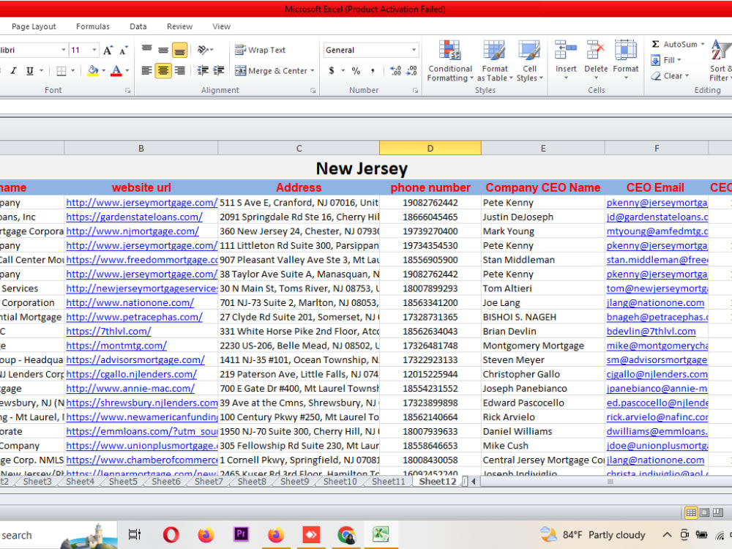This screenshot has width=732, height=549.
Task: Open the Fill Color dropdown arrow
Action: tap(104, 71)
